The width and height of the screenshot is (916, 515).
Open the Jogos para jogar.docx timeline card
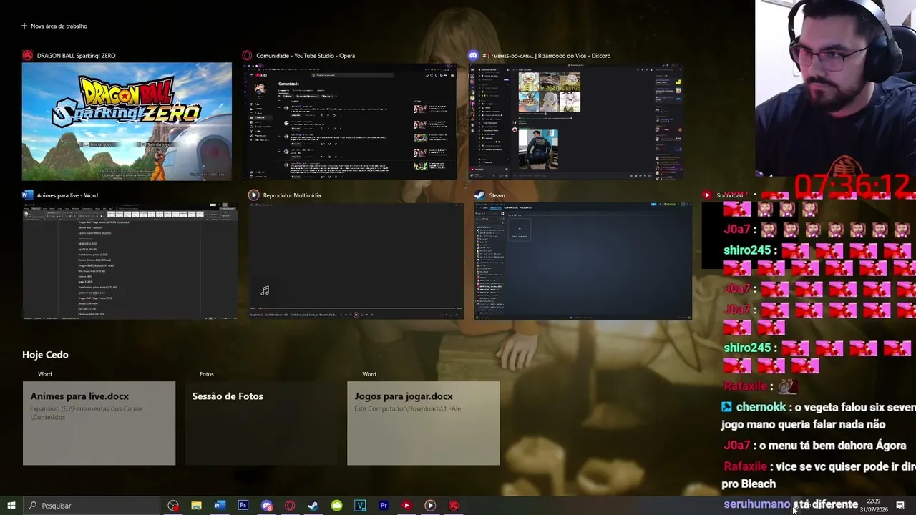coord(424,423)
